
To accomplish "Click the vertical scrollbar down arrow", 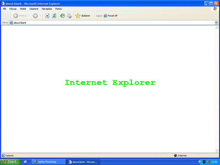I will coord(217,150).
